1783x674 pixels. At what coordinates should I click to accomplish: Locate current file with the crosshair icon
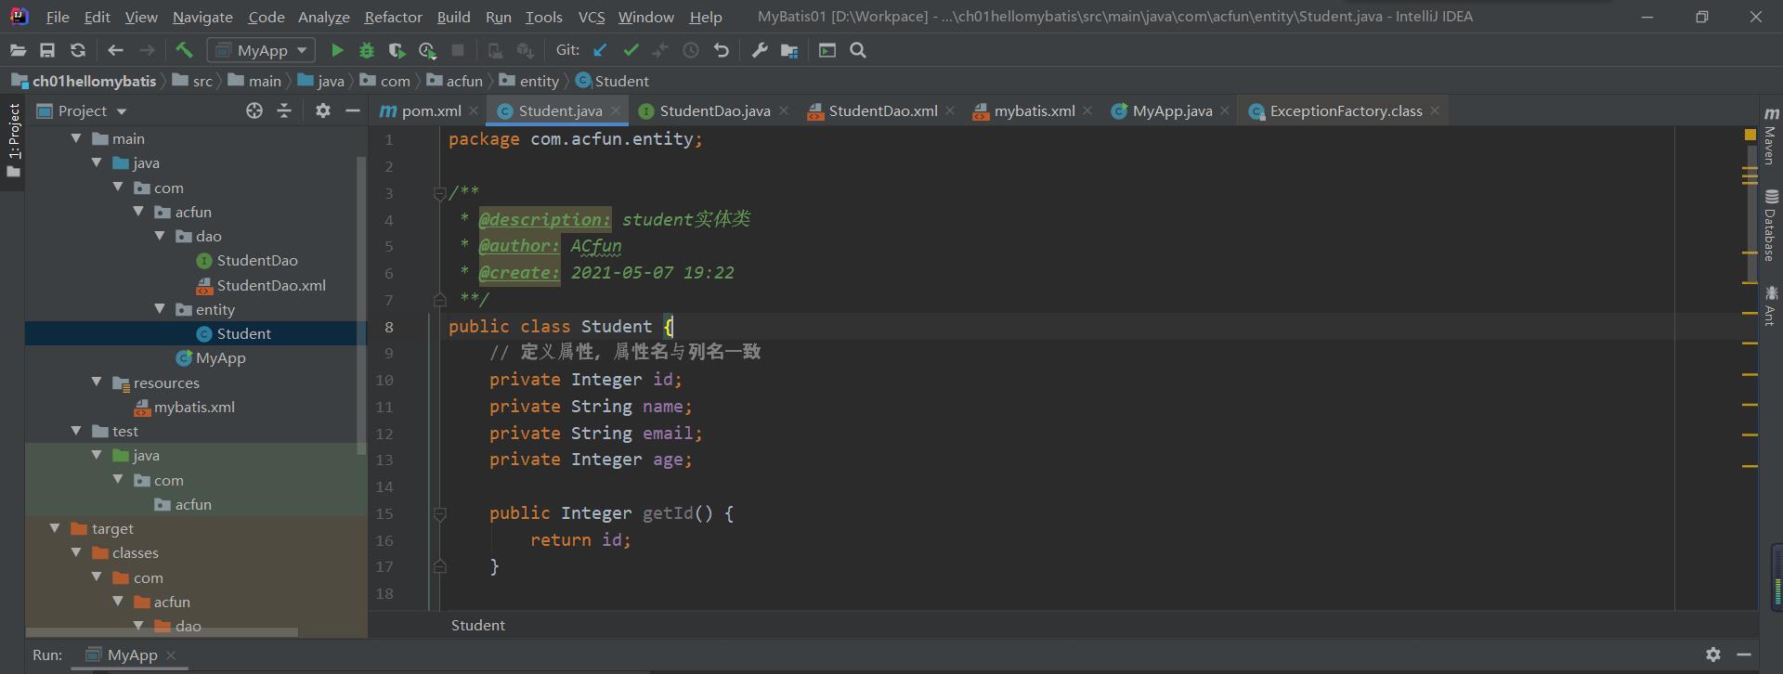click(x=254, y=110)
